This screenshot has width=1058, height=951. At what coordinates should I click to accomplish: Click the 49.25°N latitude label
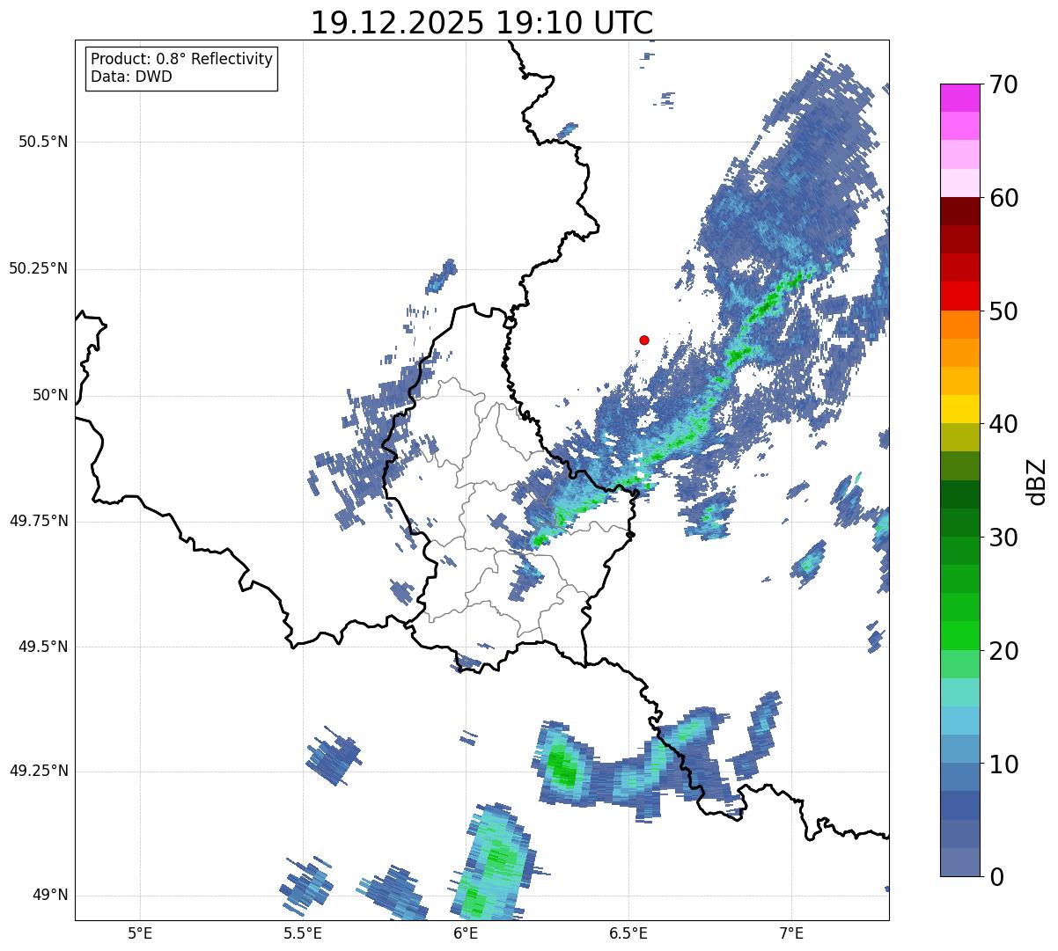pyautogui.click(x=39, y=771)
